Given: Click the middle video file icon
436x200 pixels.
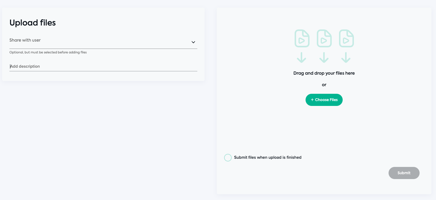Looking at the screenshot, I should tap(324, 38).
